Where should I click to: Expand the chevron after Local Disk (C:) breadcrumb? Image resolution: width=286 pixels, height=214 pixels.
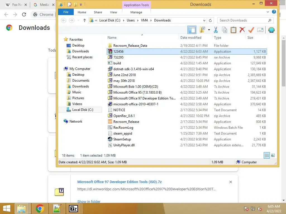coord(123,20)
